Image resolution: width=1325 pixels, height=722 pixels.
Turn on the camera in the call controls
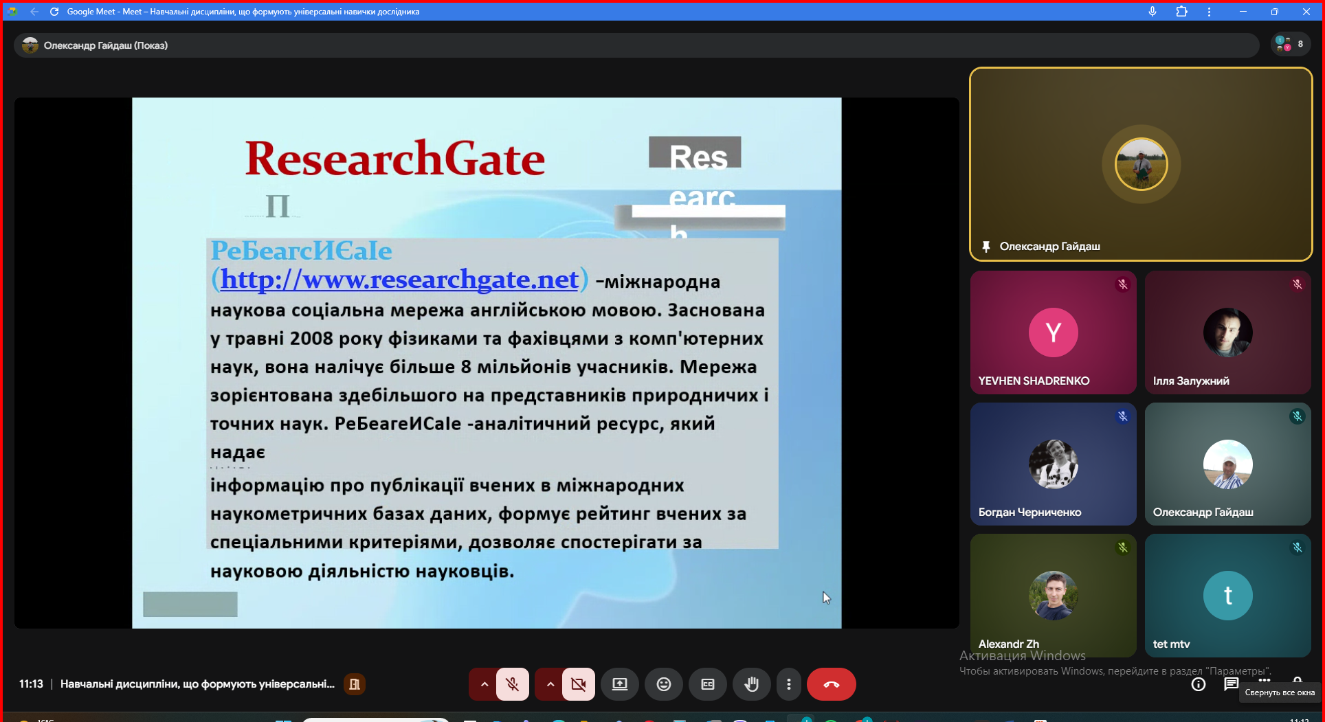(579, 684)
